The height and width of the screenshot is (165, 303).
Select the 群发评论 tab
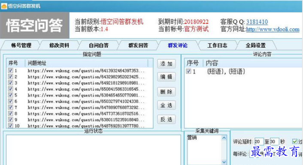coord(178,45)
